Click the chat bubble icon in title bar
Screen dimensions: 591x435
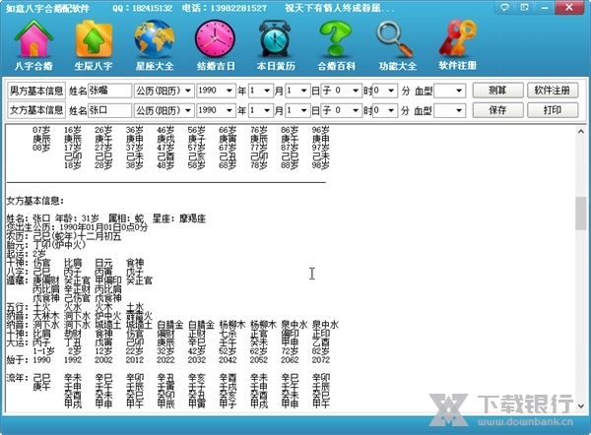(x=504, y=7)
